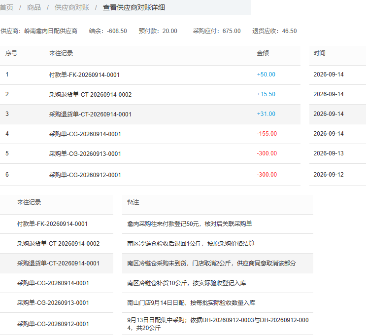The width and height of the screenshot is (366, 335).
Task: Click supplier name 岭南禽肉日配供应商
Action: (51, 31)
